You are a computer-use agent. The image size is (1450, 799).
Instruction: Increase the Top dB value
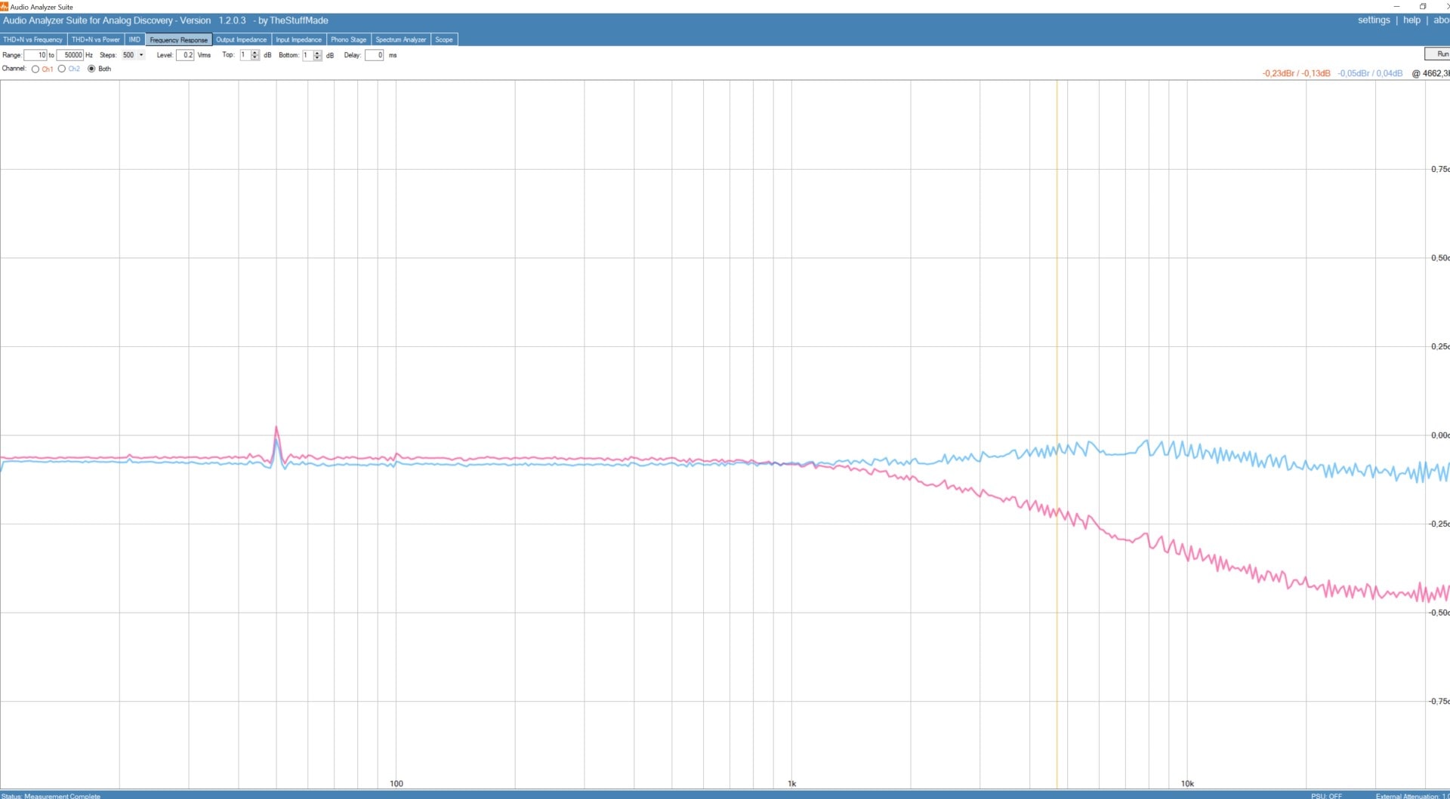pyautogui.click(x=255, y=53)
